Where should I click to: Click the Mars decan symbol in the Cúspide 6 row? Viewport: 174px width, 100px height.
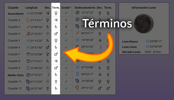pyautogui.click(x=48, y=47)
